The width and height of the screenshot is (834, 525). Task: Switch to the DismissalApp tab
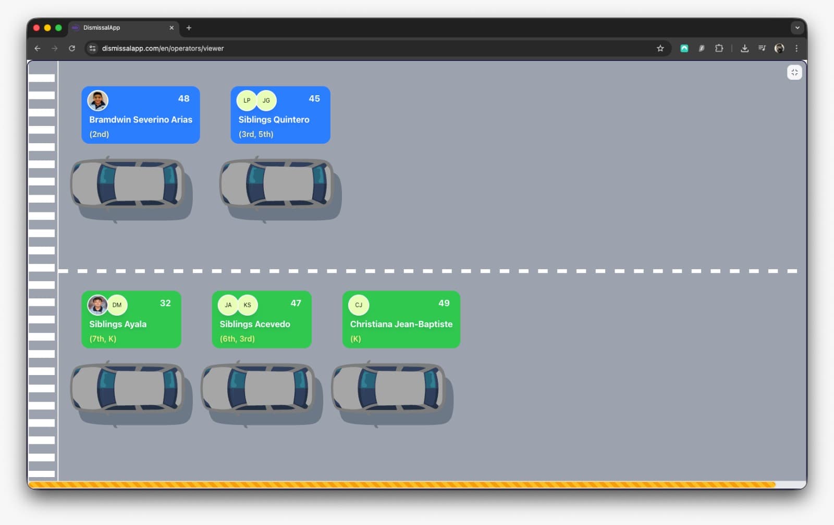pyautogui.click(x=120, y=28)
